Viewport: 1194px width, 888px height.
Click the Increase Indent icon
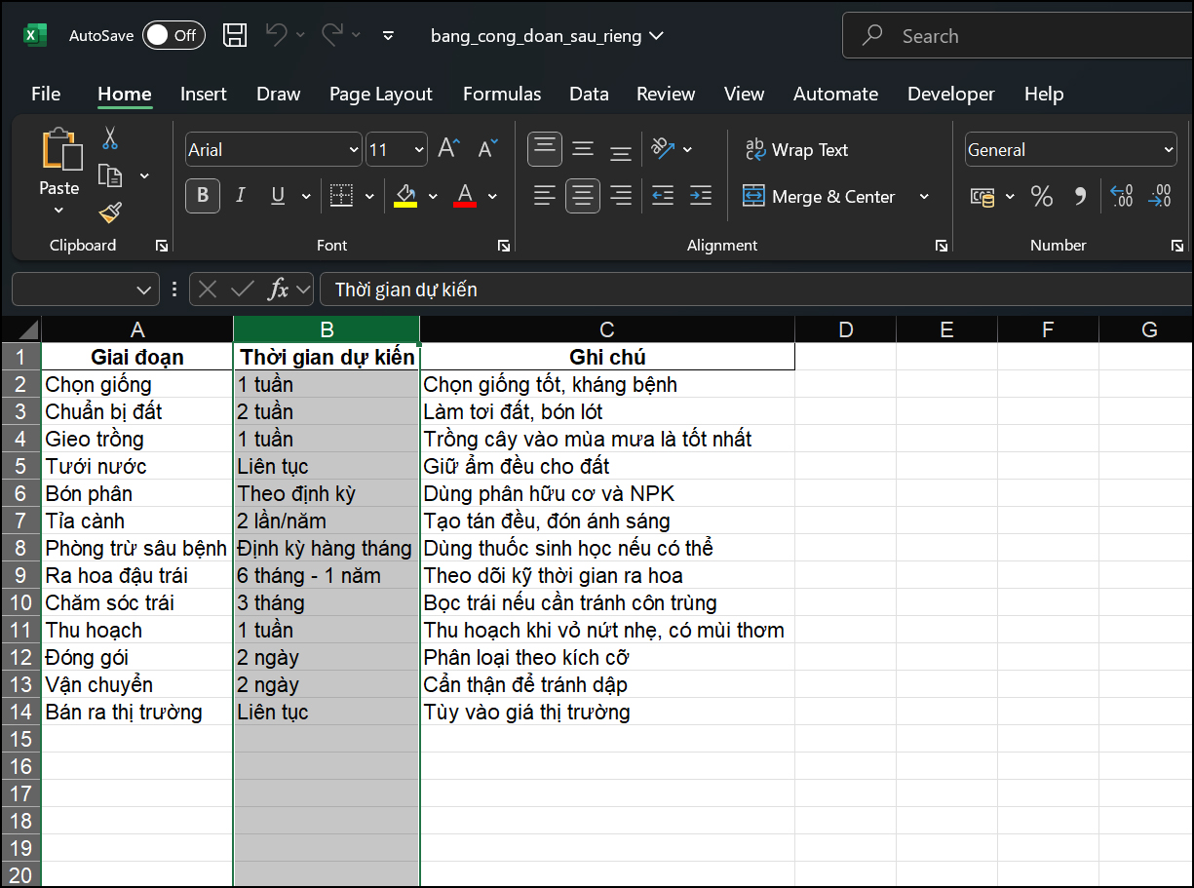coord(700,196)
